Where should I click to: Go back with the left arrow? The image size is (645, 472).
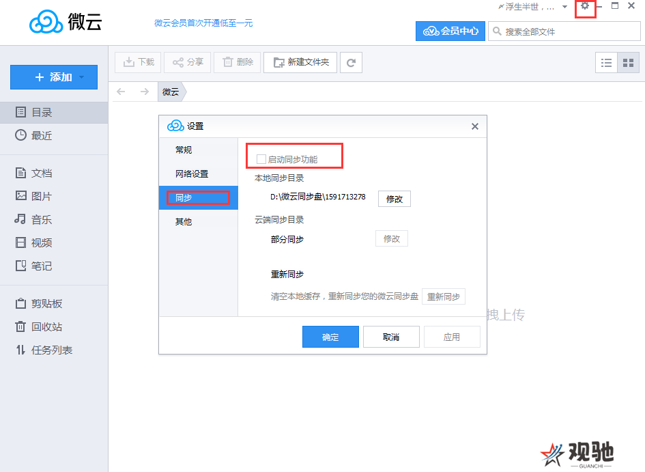[x=121, y=92]
